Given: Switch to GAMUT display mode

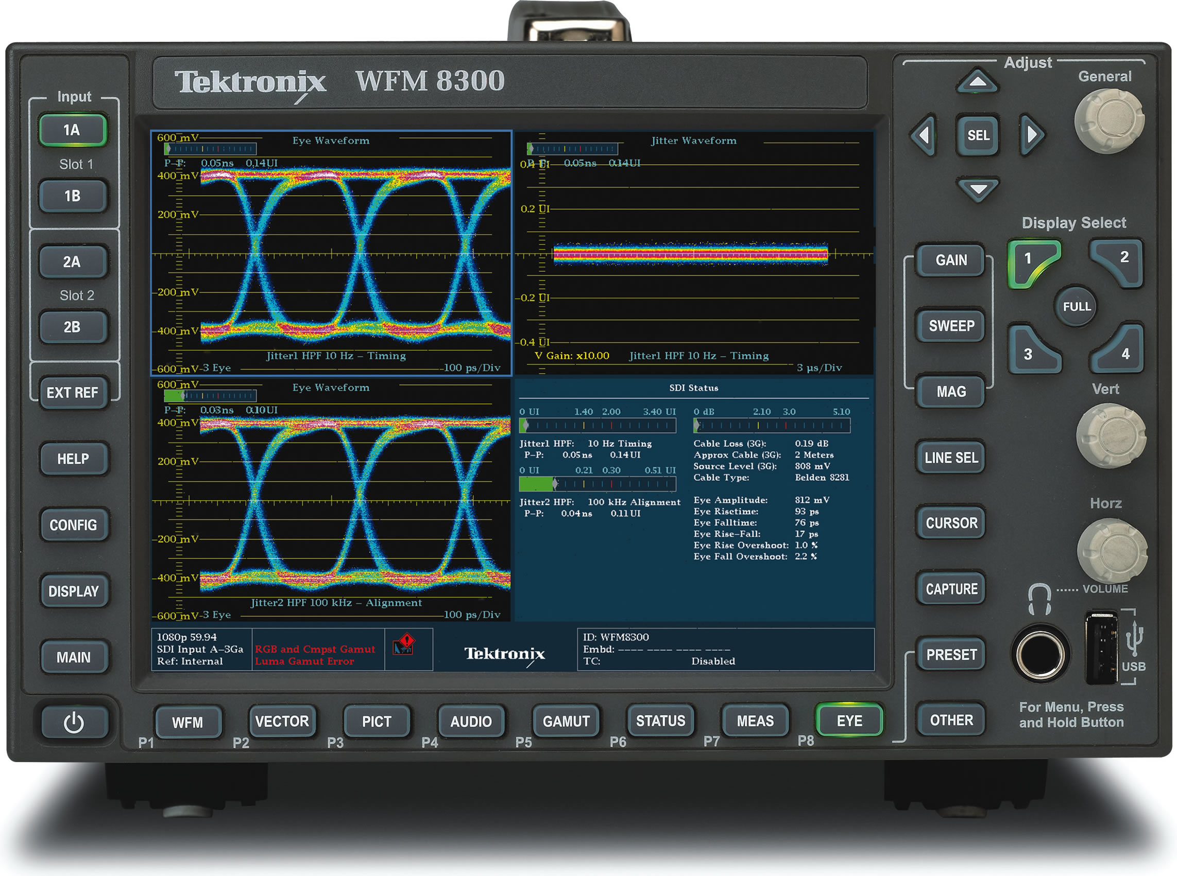Looking at the screenshot, I should pos(566,721).
